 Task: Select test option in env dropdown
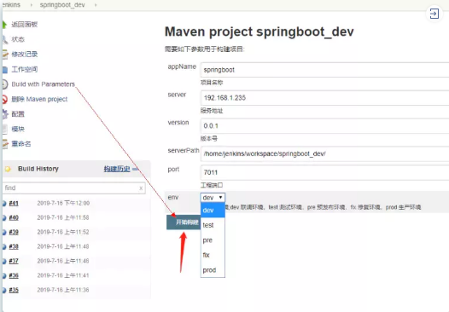(x=213, y=225)
